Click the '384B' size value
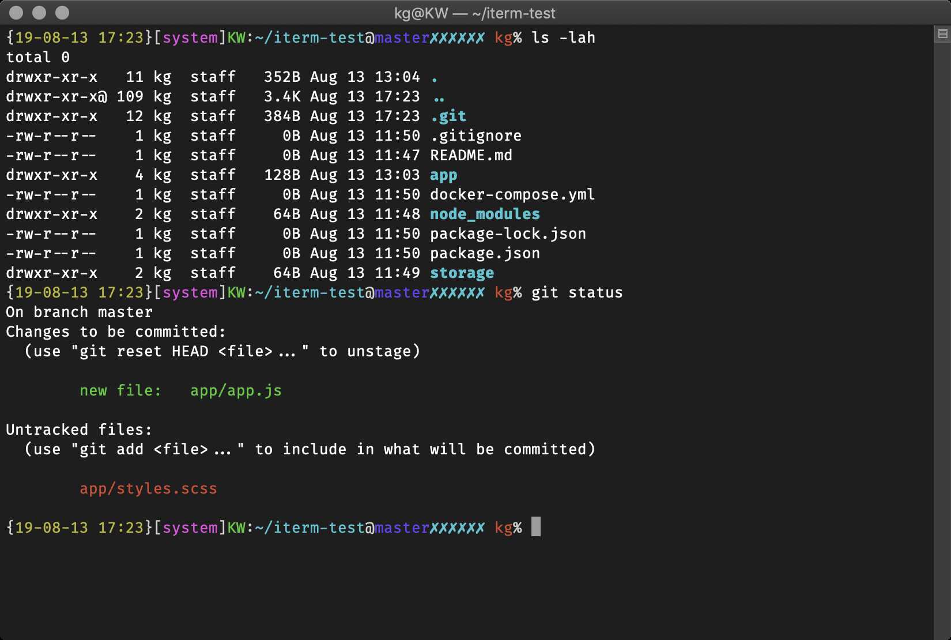This screenshot has height=640, width=951. coord(282,116)
